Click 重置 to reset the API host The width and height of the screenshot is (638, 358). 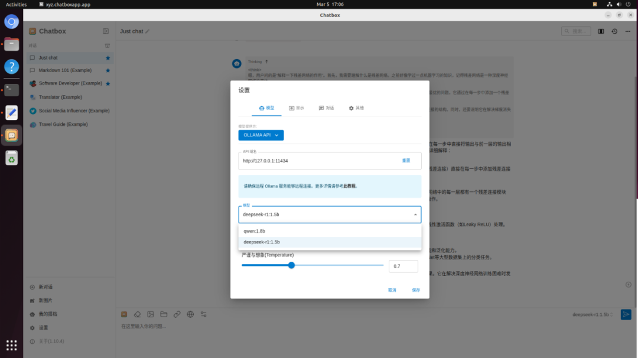pyautogui.click(x=406, y=161)
